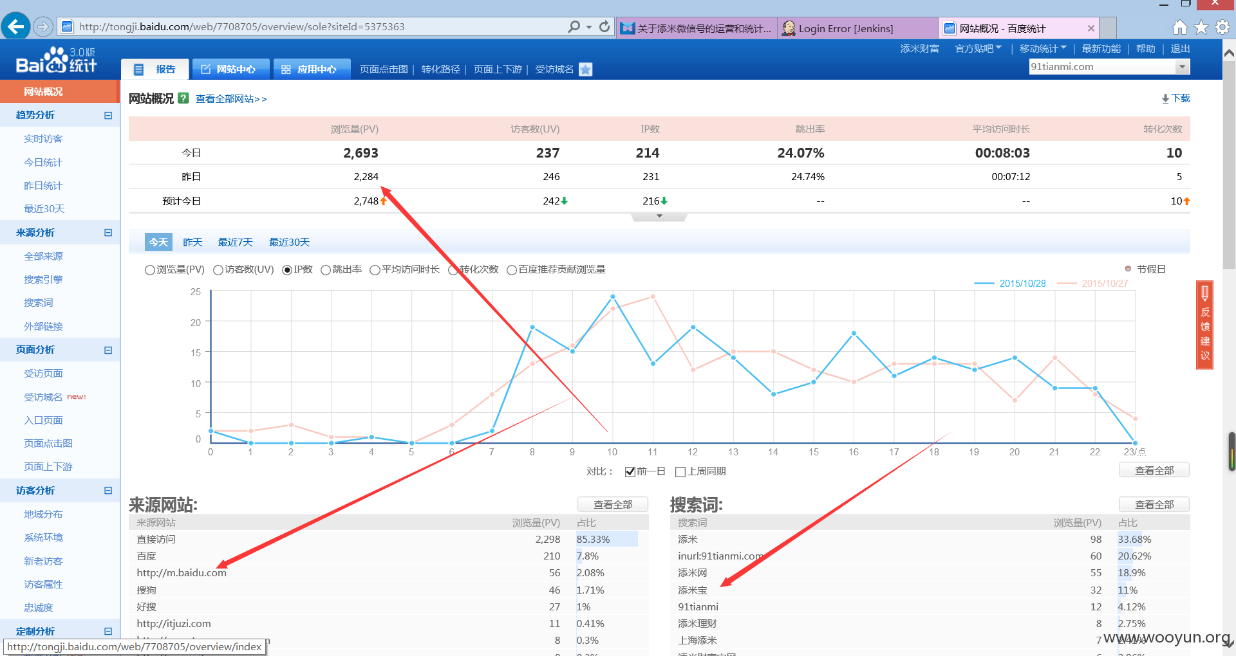Open the 报告 tab

[x=155, y=69]
